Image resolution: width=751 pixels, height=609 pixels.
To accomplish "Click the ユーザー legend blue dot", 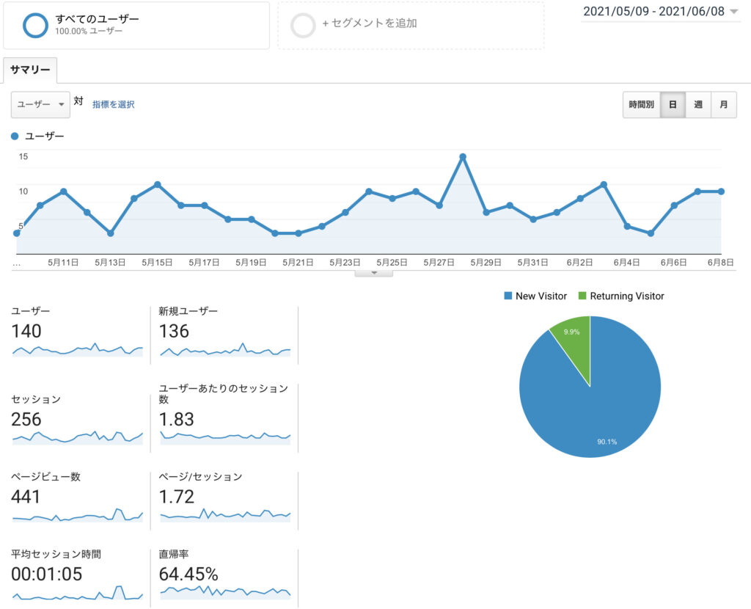I will 15,136.
